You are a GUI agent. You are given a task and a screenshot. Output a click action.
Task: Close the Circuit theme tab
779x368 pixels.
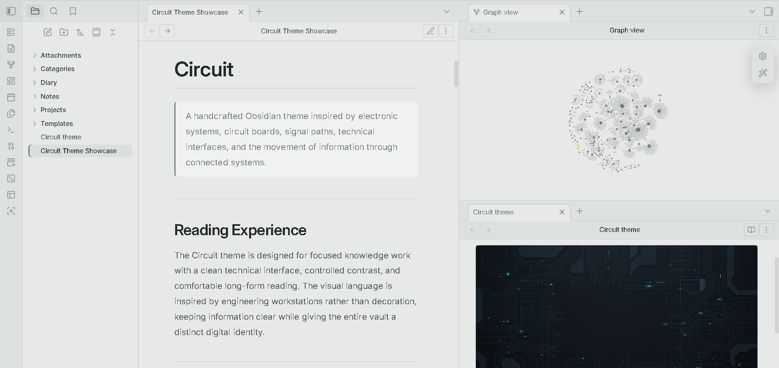(x=562, y=212)
